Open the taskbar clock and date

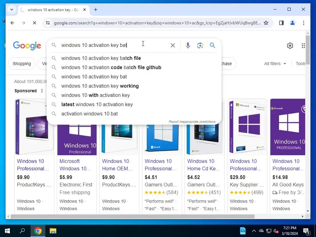point(289,231)
